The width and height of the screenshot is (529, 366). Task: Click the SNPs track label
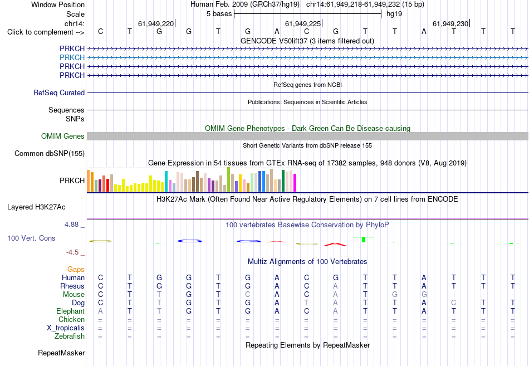point(75,119)
